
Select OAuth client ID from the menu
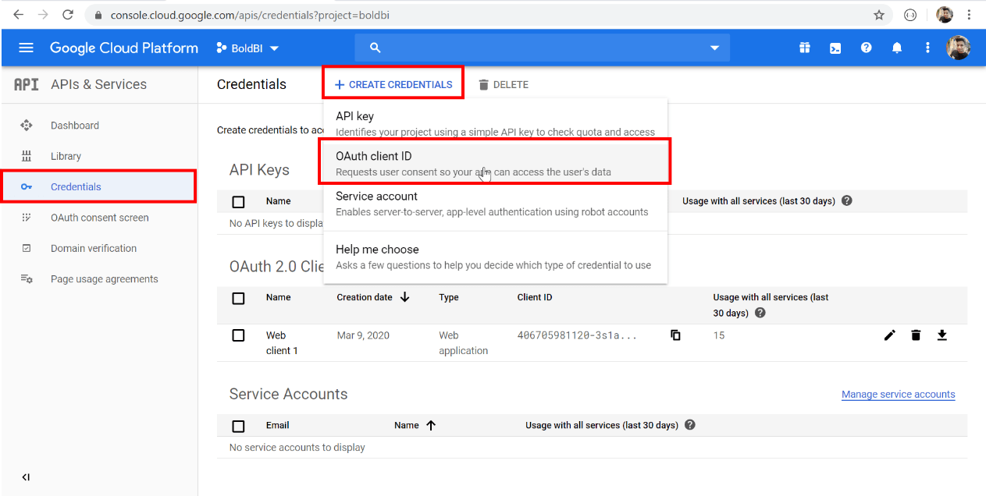click(x=375, y=155)
